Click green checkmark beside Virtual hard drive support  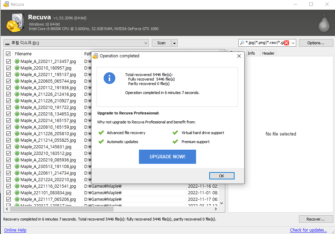coord(175,133)
